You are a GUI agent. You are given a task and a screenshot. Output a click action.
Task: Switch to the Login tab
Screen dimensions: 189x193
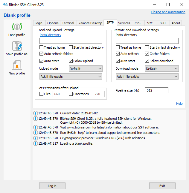[x=39, y=23]
